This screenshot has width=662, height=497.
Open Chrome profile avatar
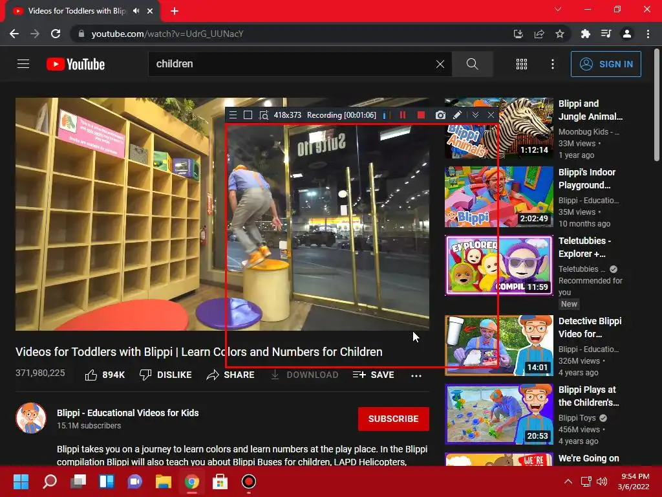[627, 34]
